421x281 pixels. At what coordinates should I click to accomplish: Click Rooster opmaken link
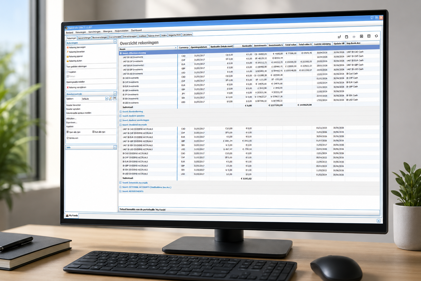73,109
